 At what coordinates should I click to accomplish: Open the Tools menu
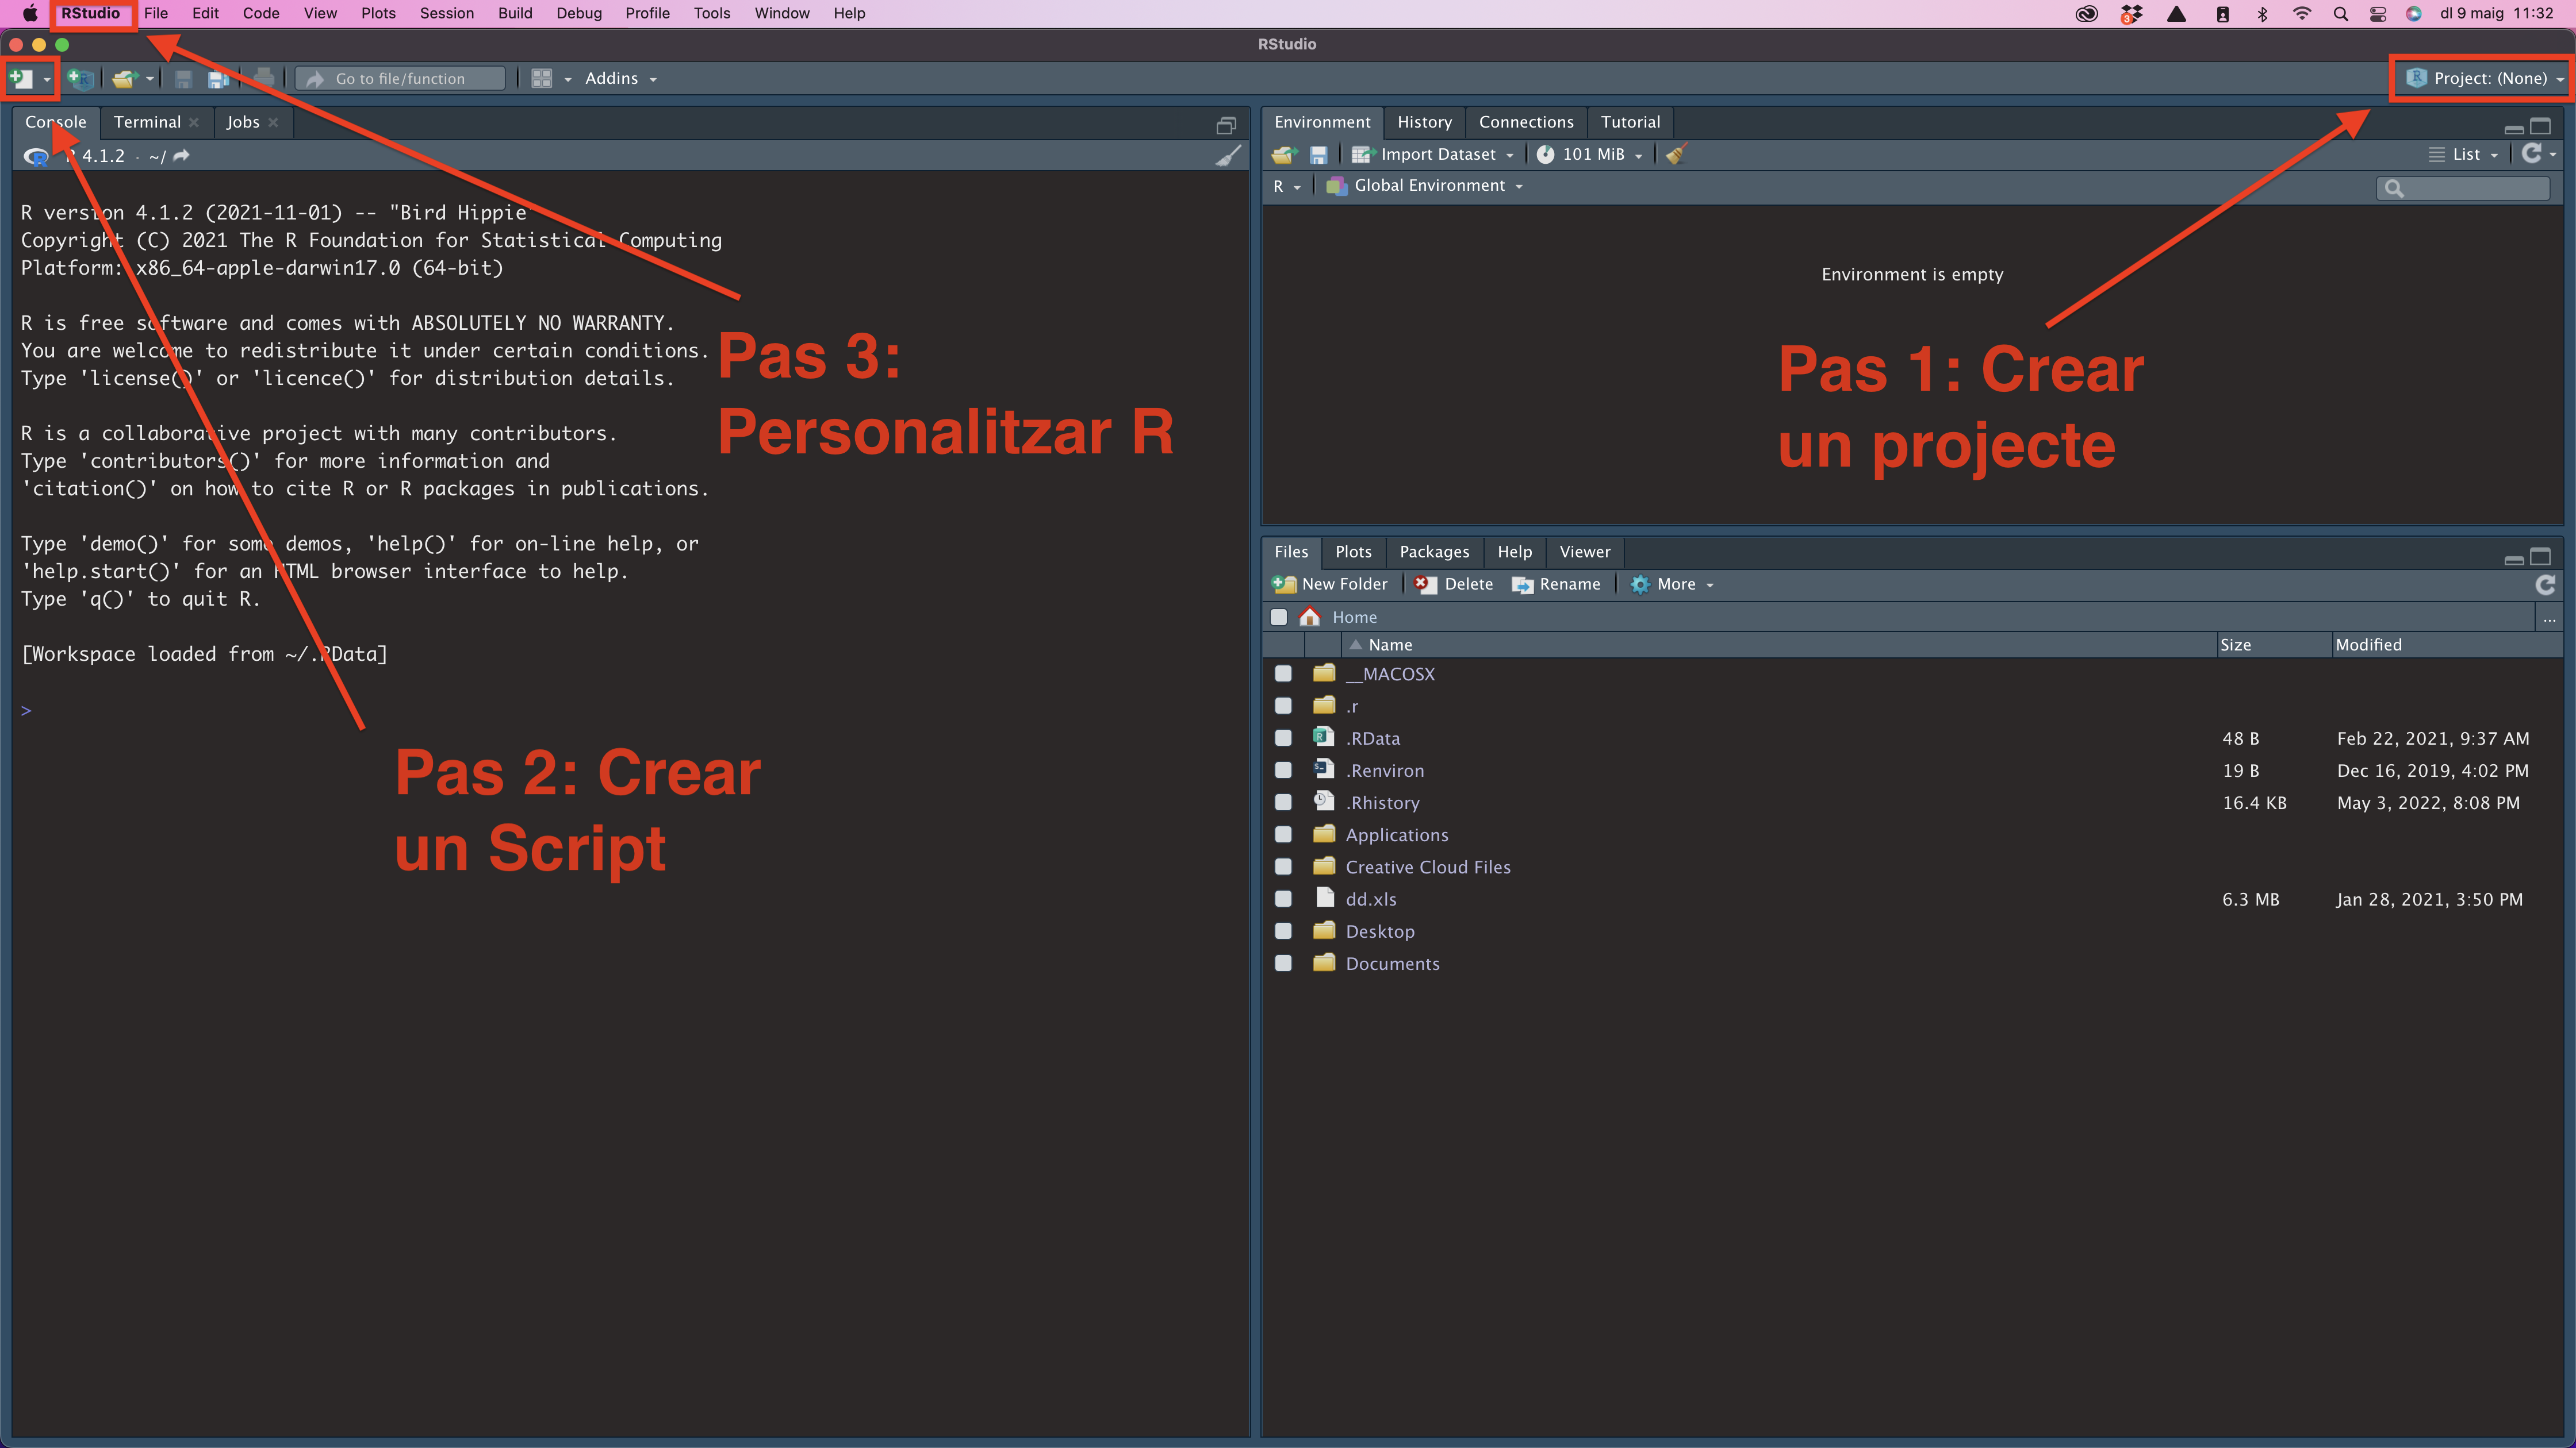tap(711, 13)
